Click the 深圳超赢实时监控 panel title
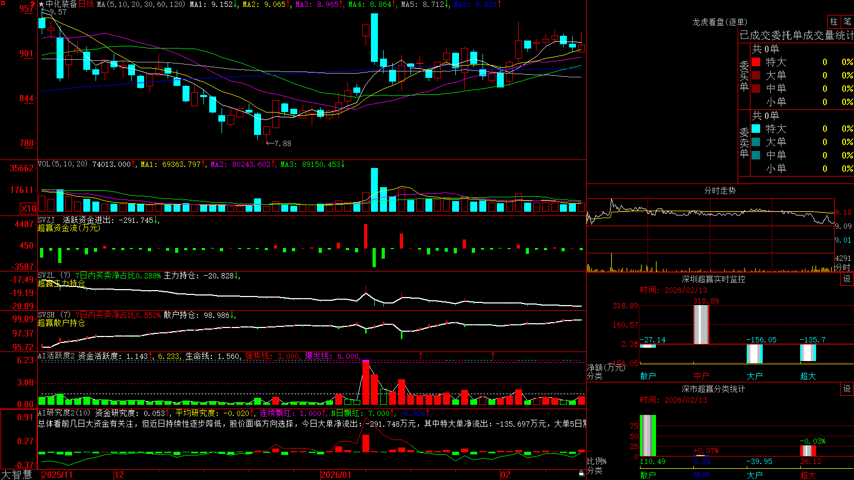This screenshot has width=854, height=480. click(x=714, y=279)
